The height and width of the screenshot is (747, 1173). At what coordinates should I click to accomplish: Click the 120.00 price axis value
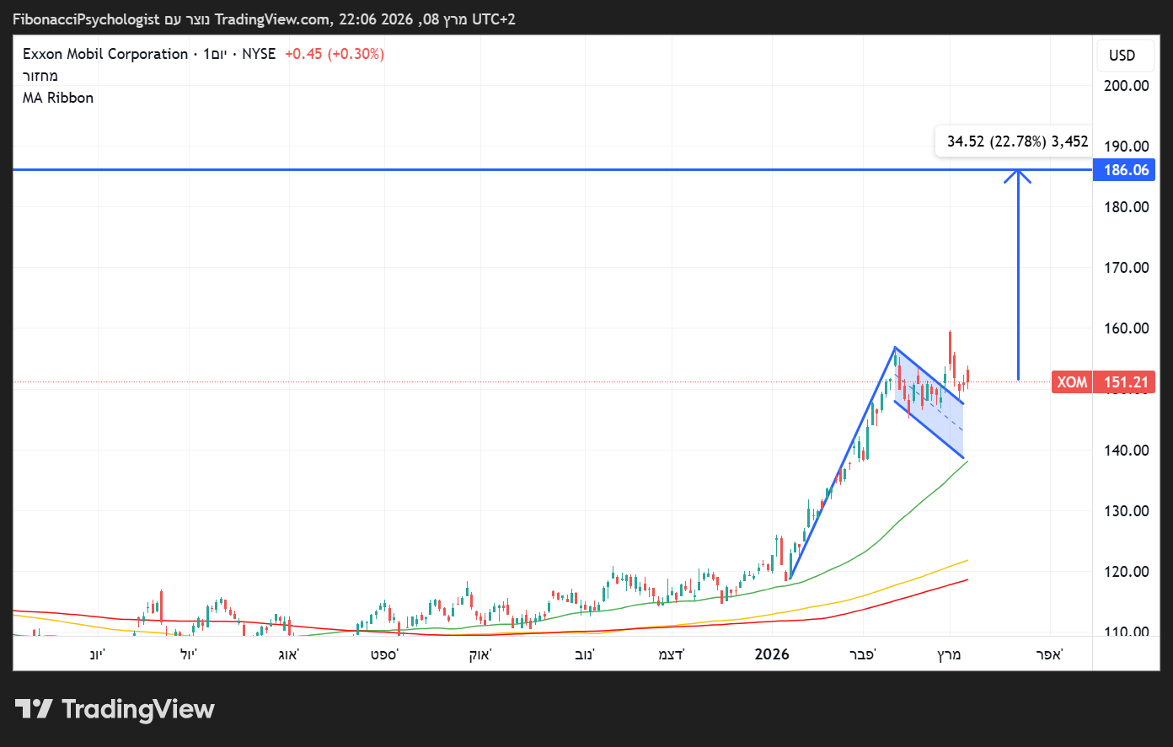pyautogui.click(x=1127, y=572)
